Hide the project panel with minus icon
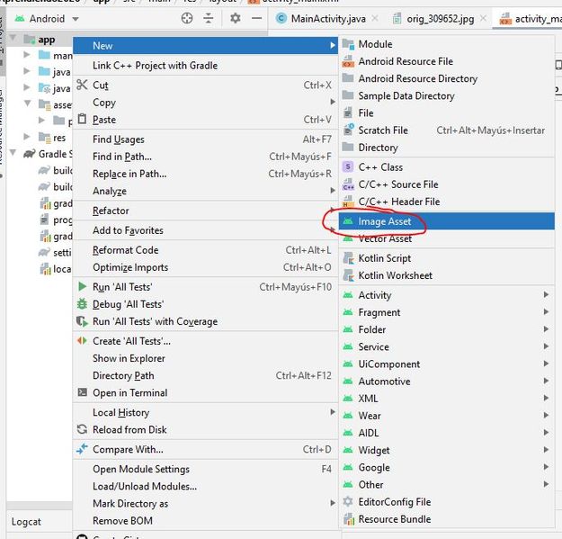This screenshot has width=562, height=539. (x=256, y=18)
